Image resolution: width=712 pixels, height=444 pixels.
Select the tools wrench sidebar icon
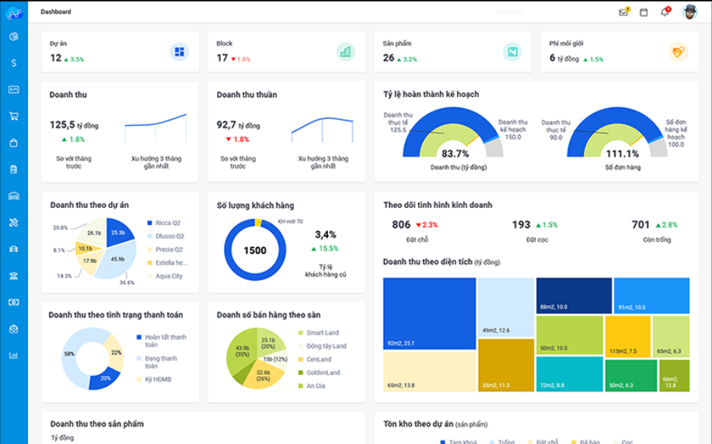click(14, 223)
